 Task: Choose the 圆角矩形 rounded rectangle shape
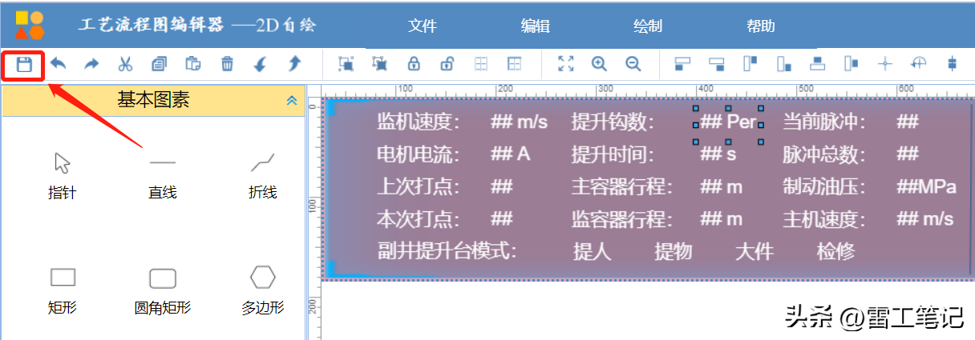coord(163,287)
